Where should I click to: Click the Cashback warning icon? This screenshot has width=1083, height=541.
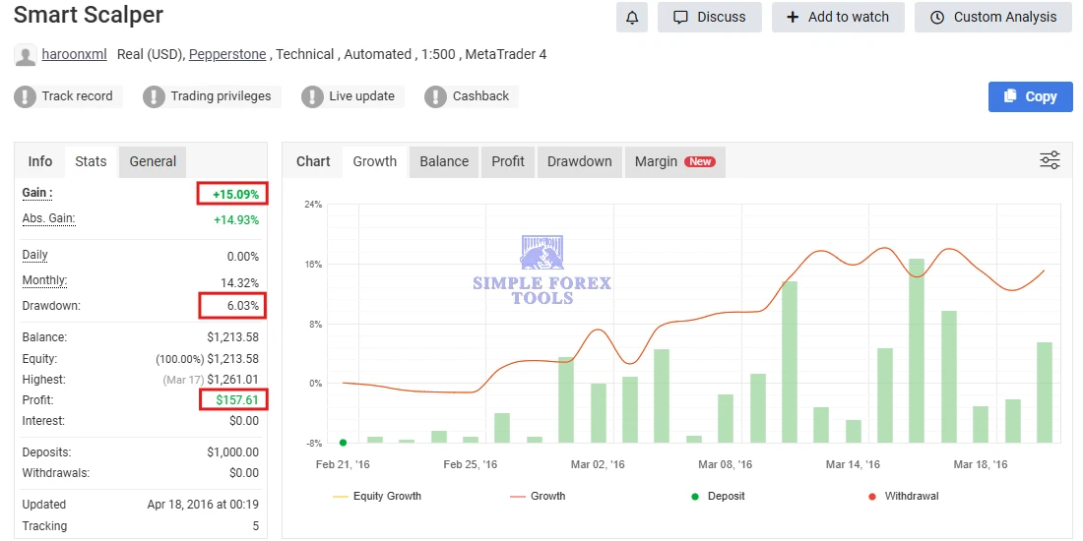point(435,96)
